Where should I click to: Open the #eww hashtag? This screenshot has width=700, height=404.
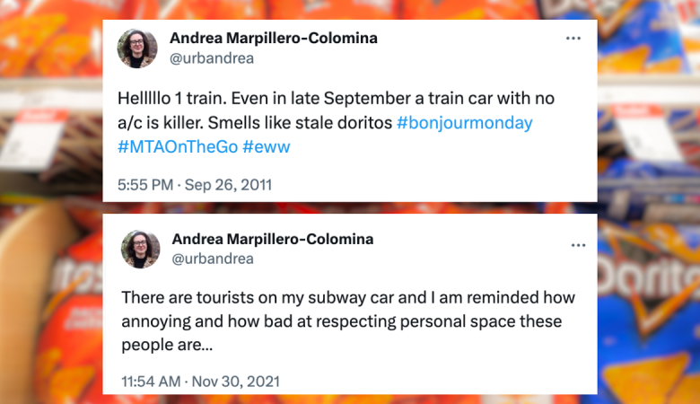click(266, 147)
